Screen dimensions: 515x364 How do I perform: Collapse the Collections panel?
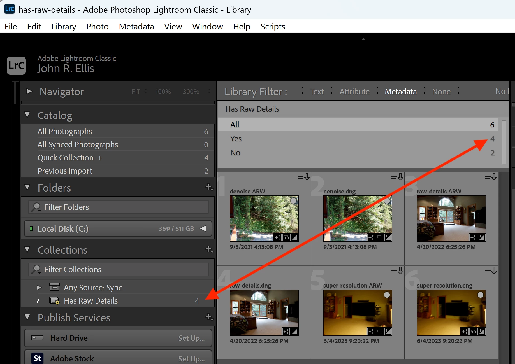point(27,249)
